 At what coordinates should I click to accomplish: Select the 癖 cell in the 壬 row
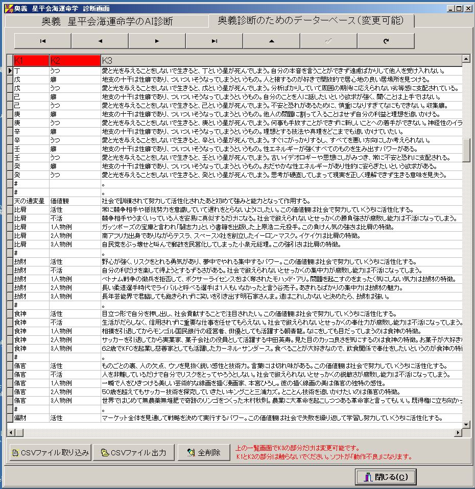pyautogui.click(x=75, y=149)
